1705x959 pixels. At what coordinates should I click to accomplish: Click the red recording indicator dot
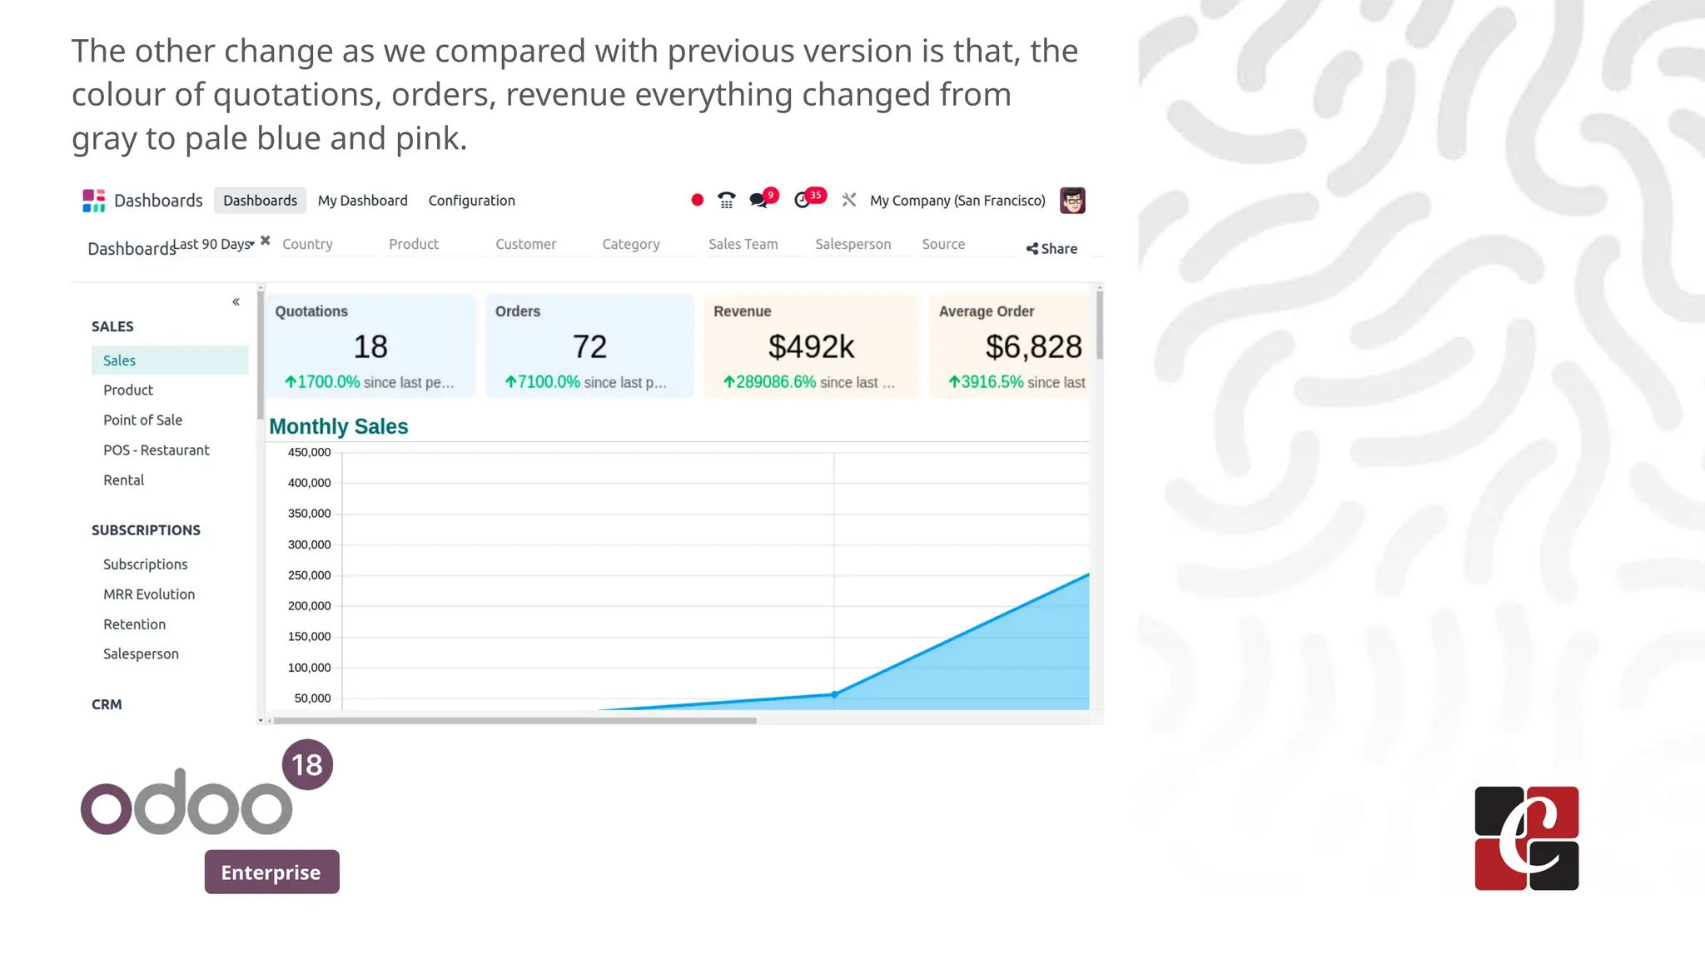[698, 201]
